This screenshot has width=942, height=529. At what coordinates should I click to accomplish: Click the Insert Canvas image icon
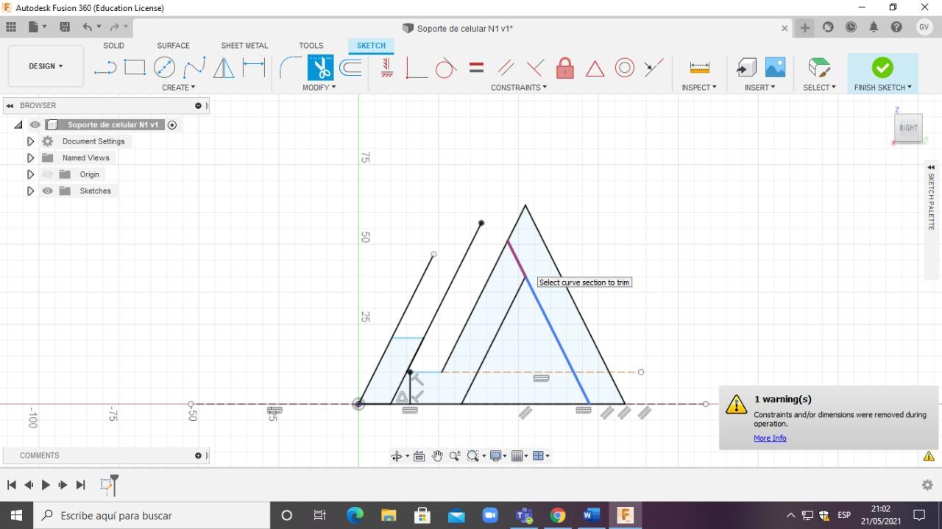click(x=775, y=68)
